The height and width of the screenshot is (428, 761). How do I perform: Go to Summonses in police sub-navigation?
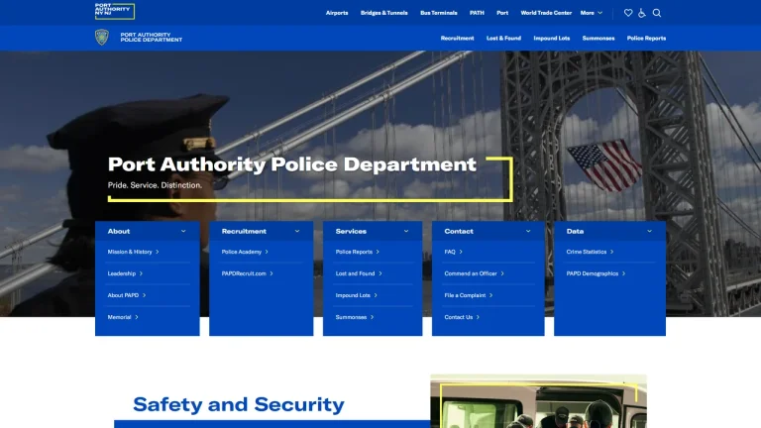click(598, 38)
